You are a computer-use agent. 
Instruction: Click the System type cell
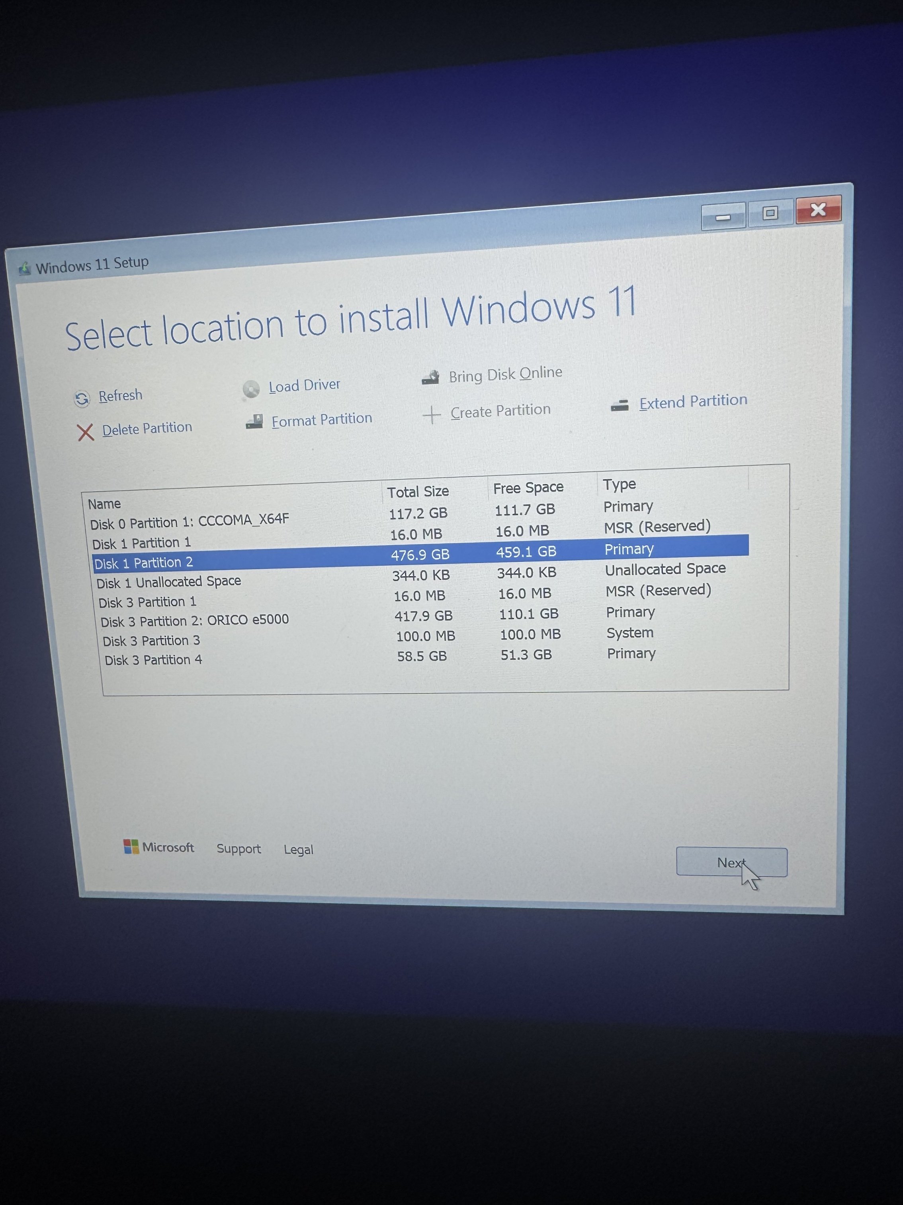[x=630, y=633]
